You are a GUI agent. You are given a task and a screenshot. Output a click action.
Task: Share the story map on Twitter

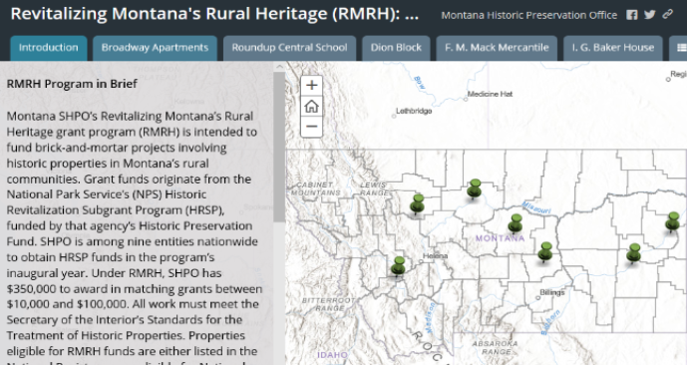[650, 15]
